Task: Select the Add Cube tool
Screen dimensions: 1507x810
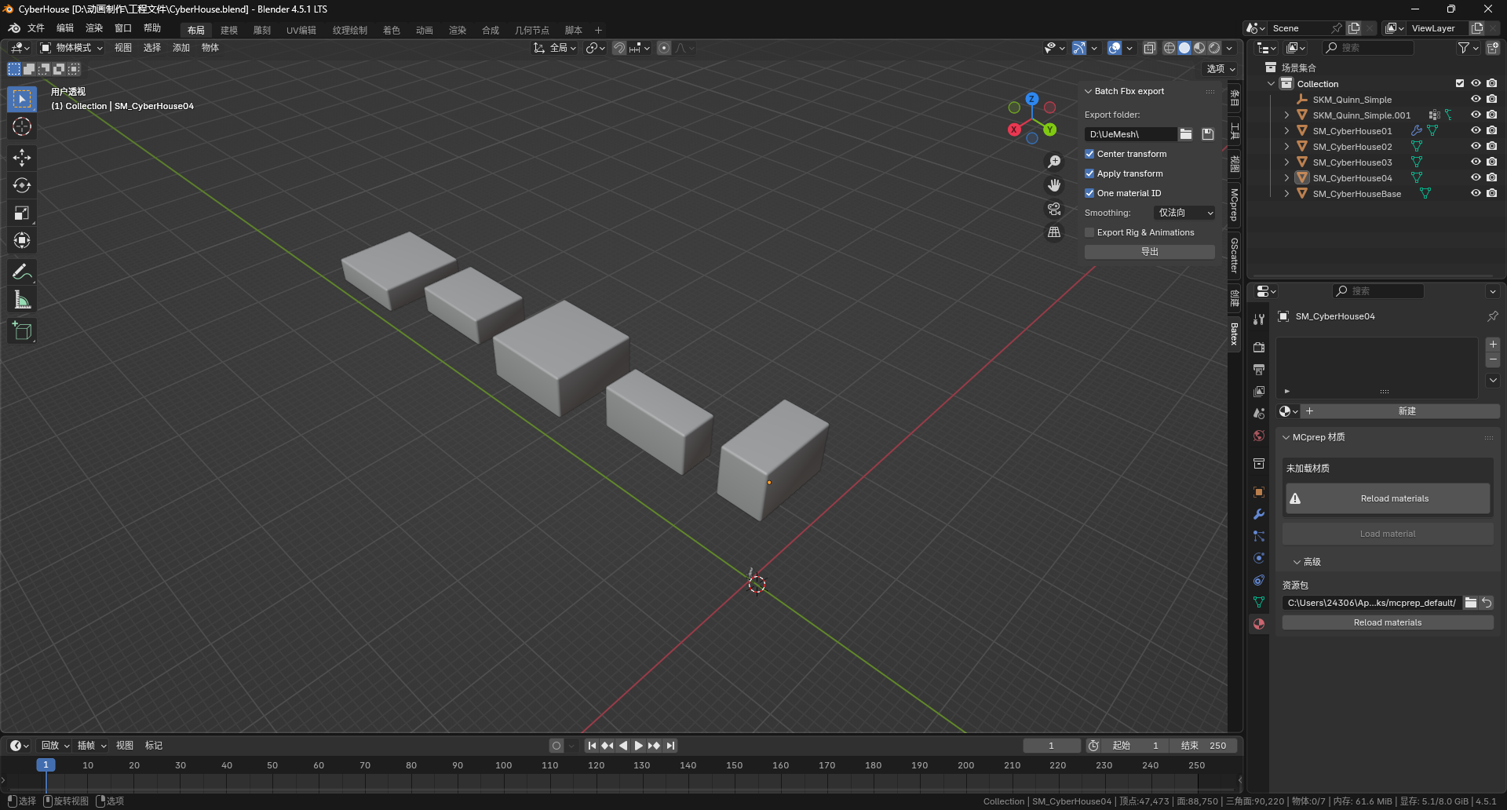Action: coord(22,330)
